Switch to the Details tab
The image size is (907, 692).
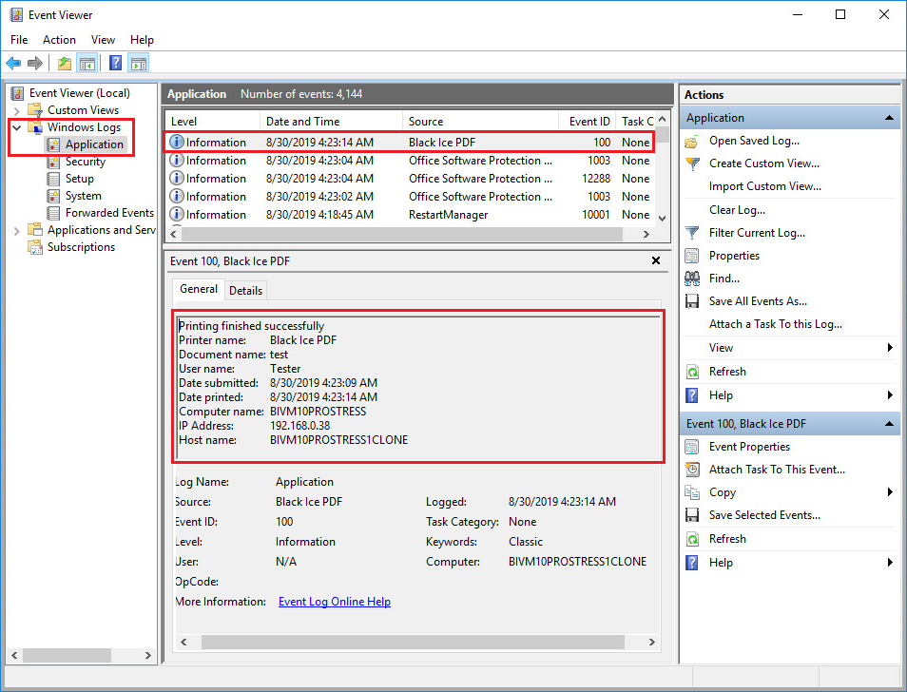click(x=245, y=290)
